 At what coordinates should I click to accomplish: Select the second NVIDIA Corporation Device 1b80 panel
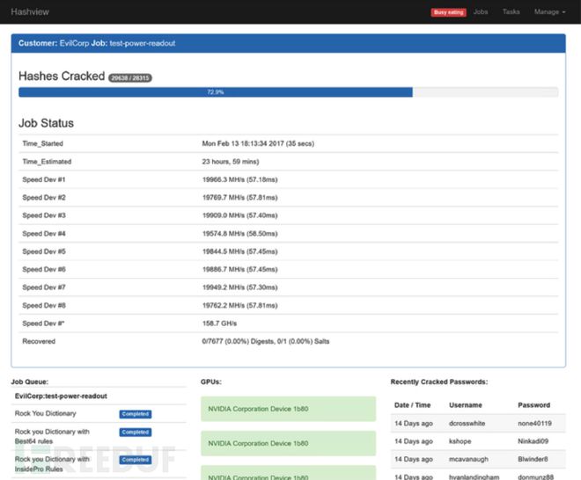288,443
